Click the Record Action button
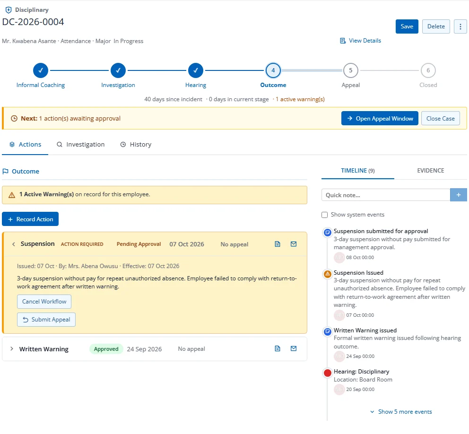469x434 pixels. [30, 219]
